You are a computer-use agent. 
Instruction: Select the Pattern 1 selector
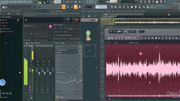(101, 7)
